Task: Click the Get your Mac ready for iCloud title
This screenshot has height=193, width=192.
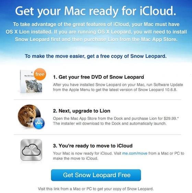Action: [x=96, y=11]
